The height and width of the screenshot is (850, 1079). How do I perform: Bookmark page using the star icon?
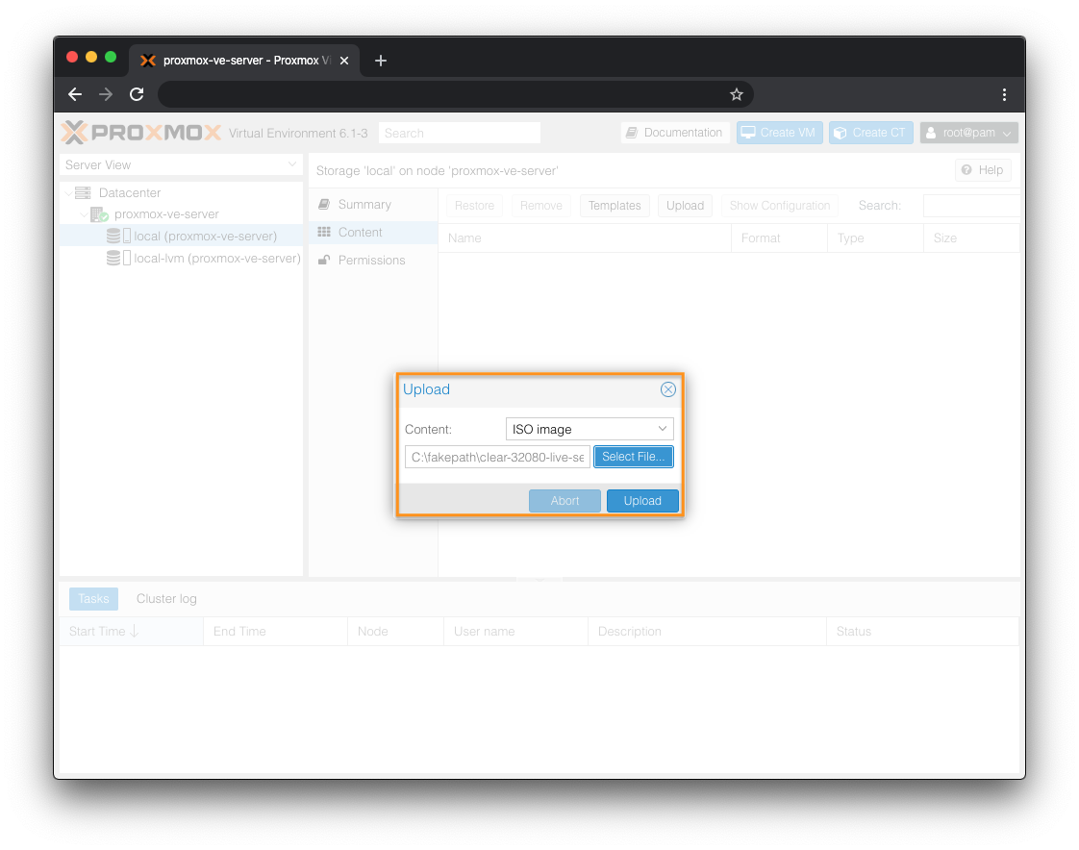pyautogui.click(x=737, y=94)
